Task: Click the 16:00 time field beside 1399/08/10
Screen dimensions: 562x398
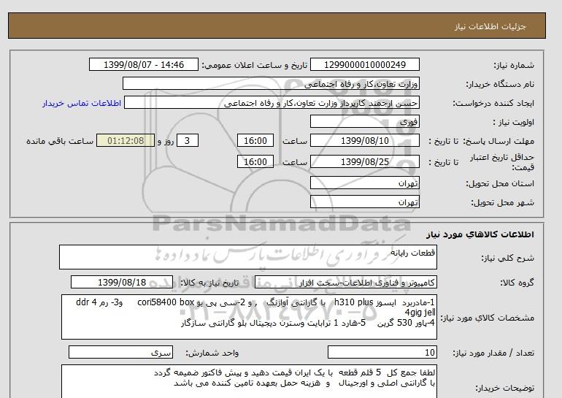Action: click(255, 140)
